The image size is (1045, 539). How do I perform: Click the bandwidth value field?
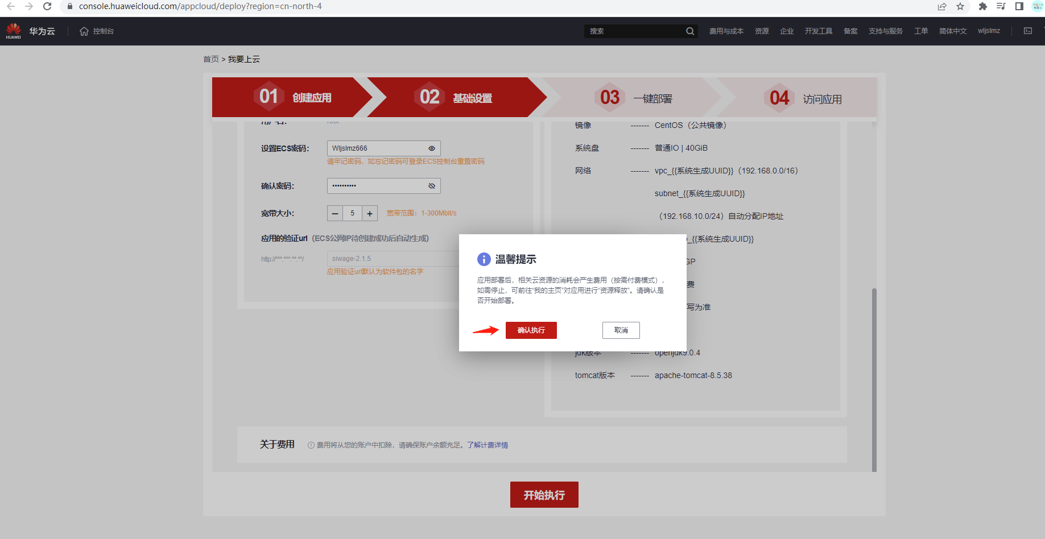[x=352, y=213]
